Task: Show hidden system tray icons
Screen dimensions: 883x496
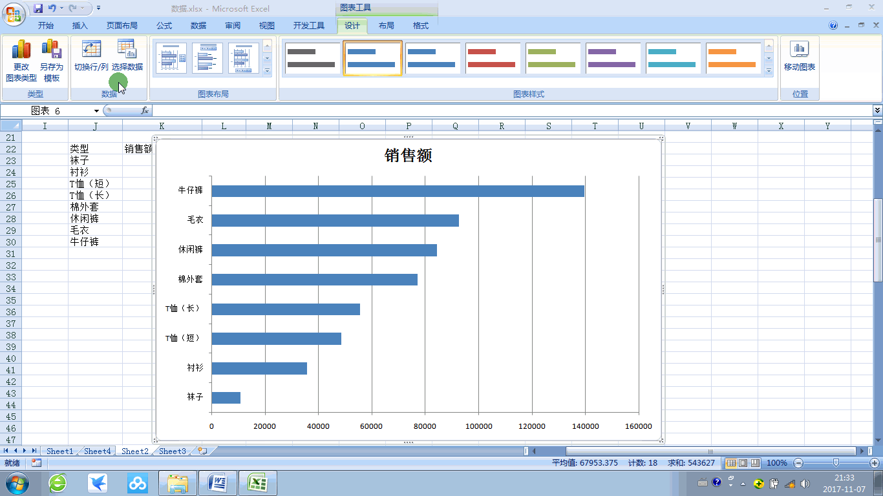Action: [x=743, y=483]
